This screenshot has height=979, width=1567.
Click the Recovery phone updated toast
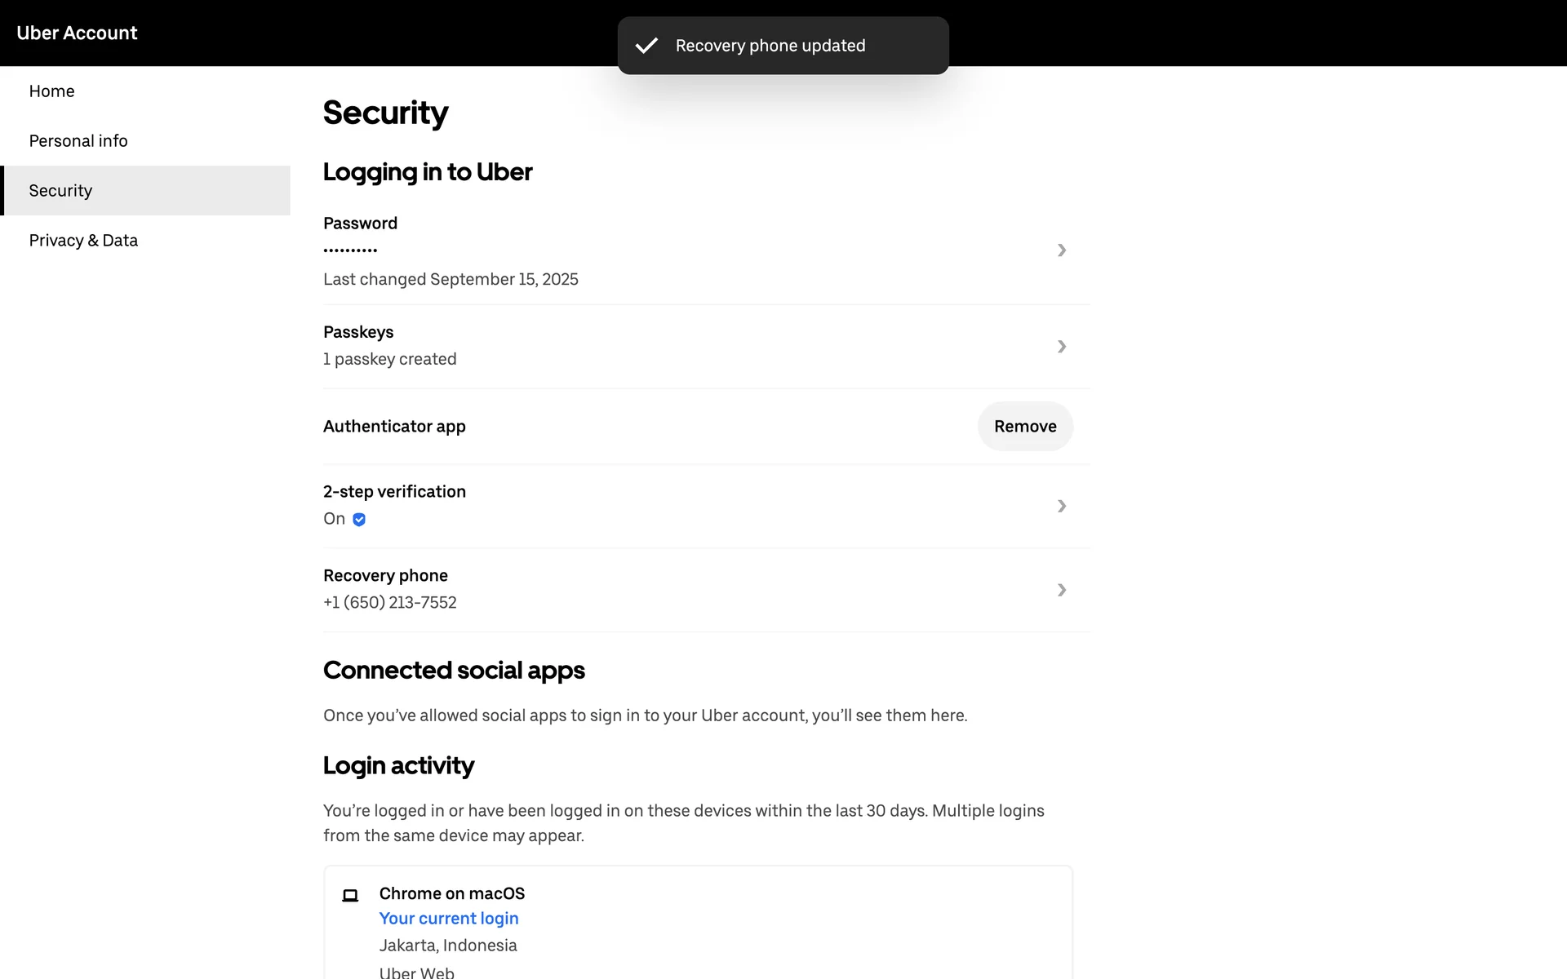pos(770,46)
